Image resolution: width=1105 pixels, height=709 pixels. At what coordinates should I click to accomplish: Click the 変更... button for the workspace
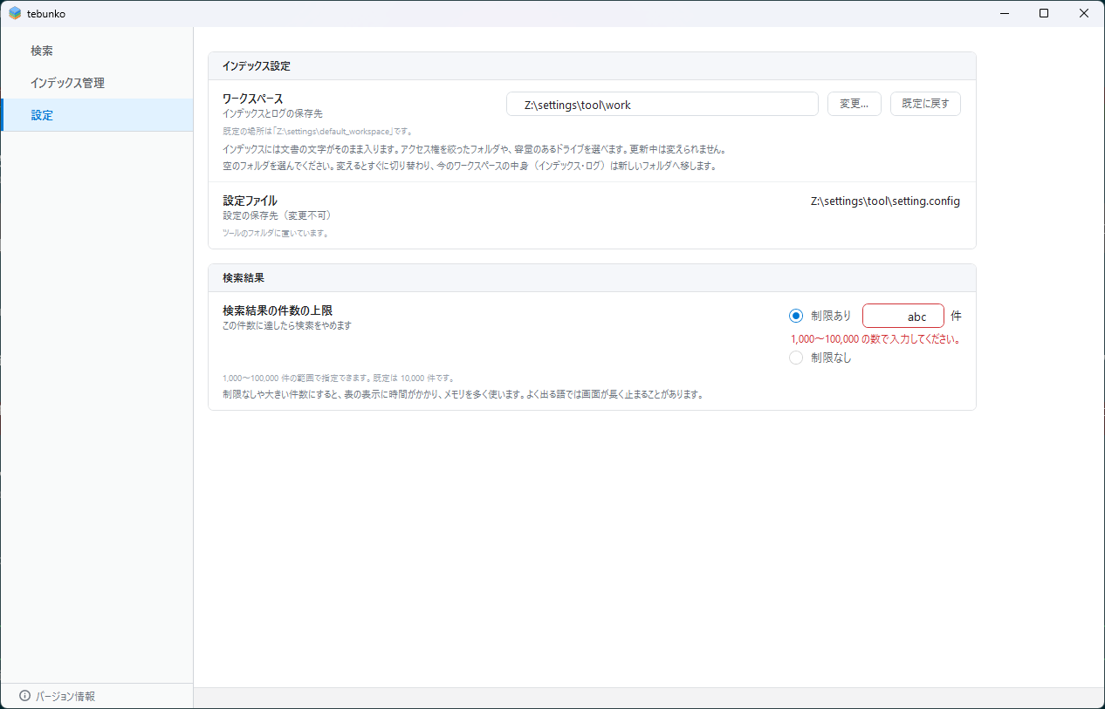tap(854, 104)
